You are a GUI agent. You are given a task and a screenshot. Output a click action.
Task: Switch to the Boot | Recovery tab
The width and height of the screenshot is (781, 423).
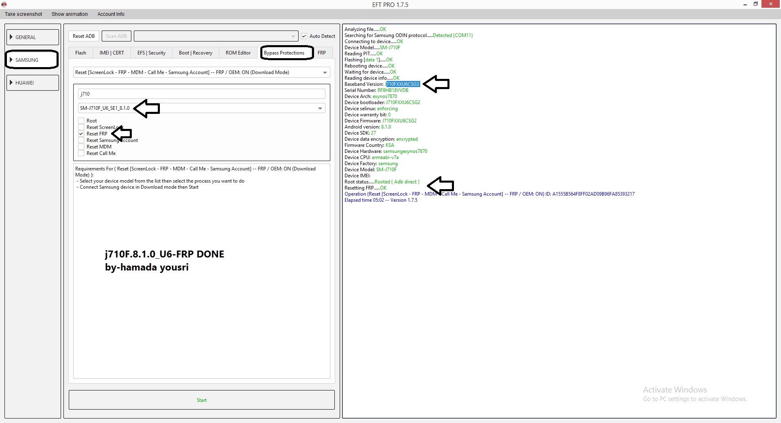196,53
